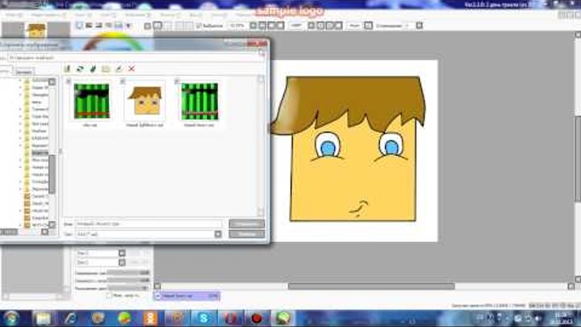Open the file type dropdown in save dialog
The image size is (581, 327).
pyautogui.click(x=218, y=233)
